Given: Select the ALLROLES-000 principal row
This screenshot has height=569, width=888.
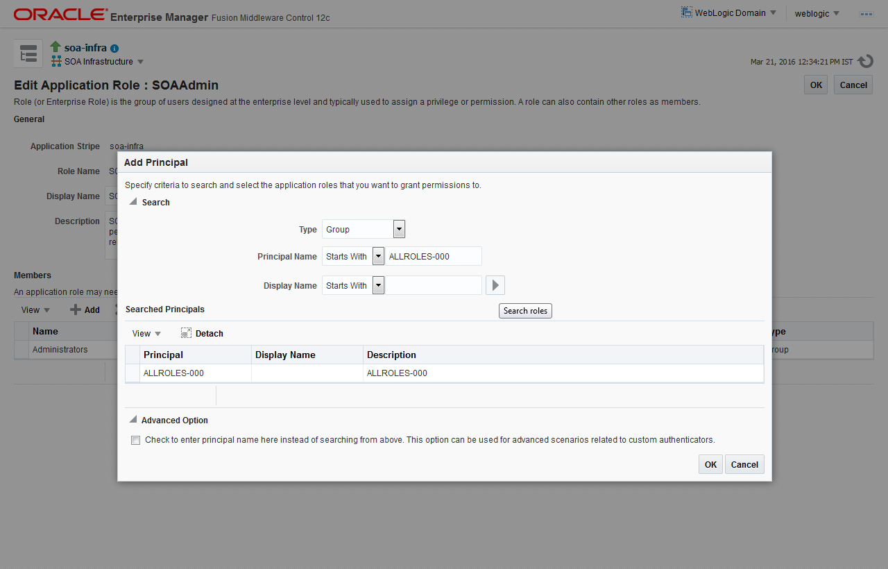Looking at the screenshot, I should point(445,373).
